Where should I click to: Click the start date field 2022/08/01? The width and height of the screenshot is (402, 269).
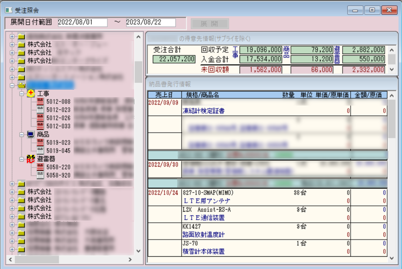[x=82, y=23]
